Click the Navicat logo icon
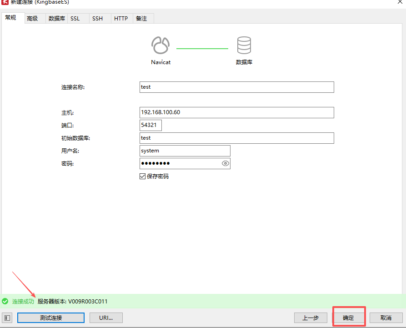The width and height of the screenshot is (406, 328). coord(160,45)
